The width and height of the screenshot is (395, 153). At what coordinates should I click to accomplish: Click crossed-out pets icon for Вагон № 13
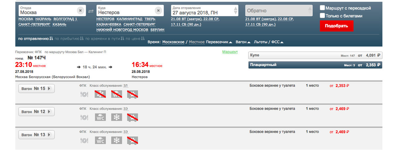pos(133,140)
